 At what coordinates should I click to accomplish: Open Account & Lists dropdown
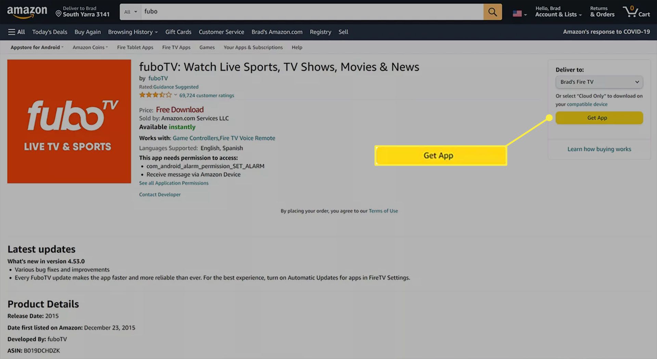558,12
